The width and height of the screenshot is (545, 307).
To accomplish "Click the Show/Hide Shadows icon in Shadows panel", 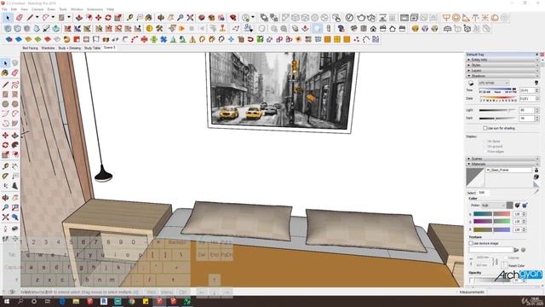I will (x=471, y=84).
